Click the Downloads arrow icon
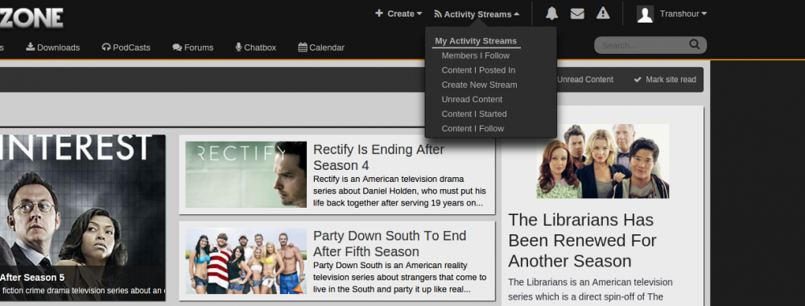 31,47
